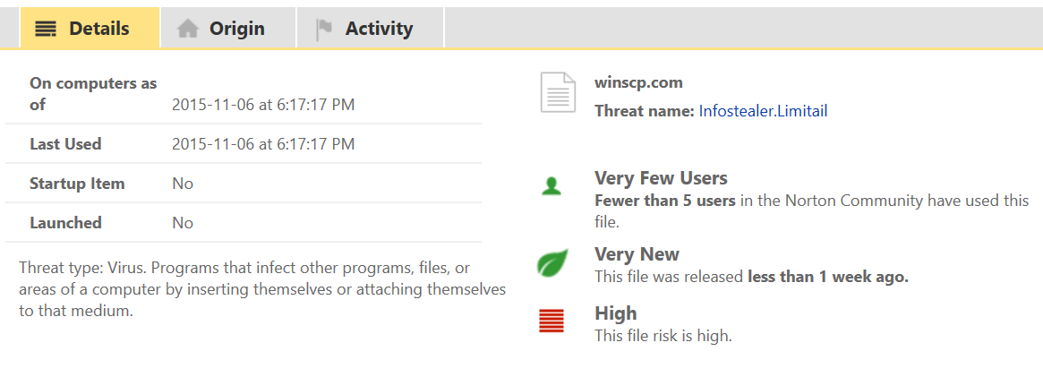Click the red High risk bars icon
1043x377 pixels.
551,321
